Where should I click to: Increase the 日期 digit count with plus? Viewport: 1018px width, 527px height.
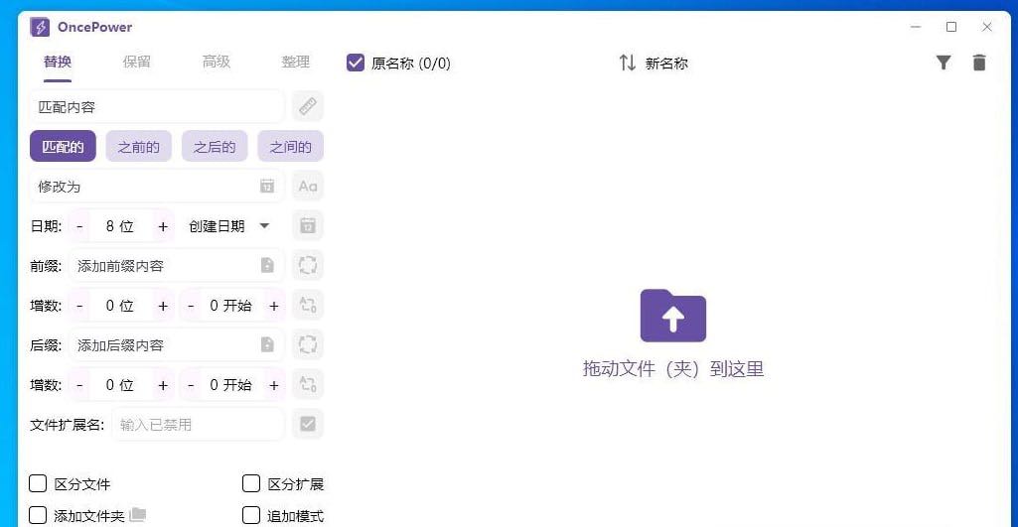163,225
